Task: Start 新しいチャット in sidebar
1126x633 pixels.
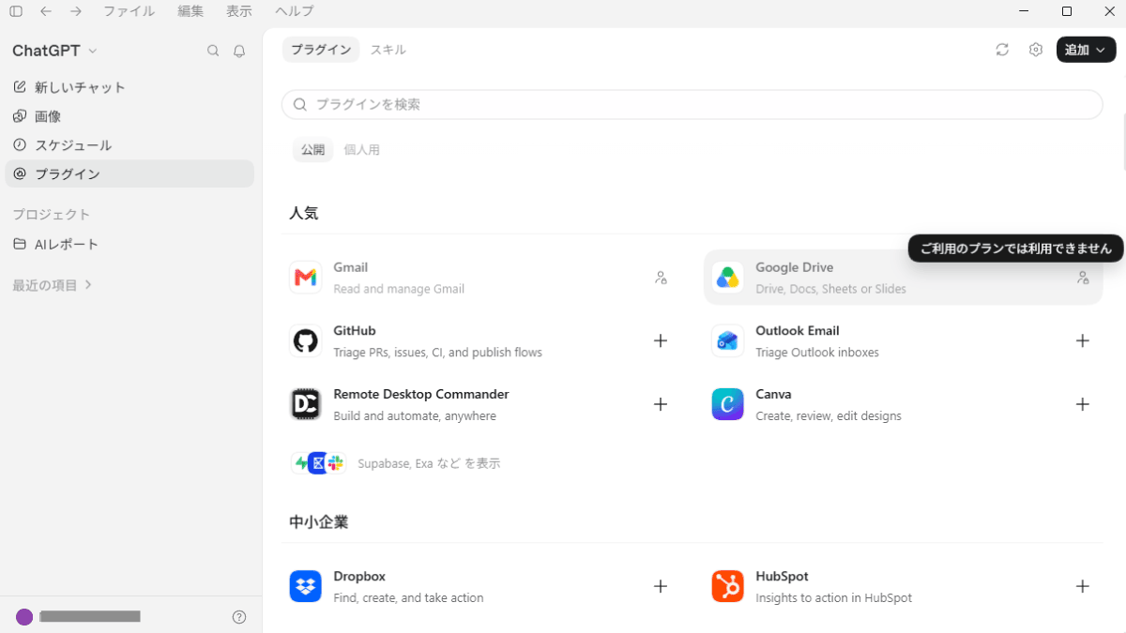Action: click(x=129, y=87)
